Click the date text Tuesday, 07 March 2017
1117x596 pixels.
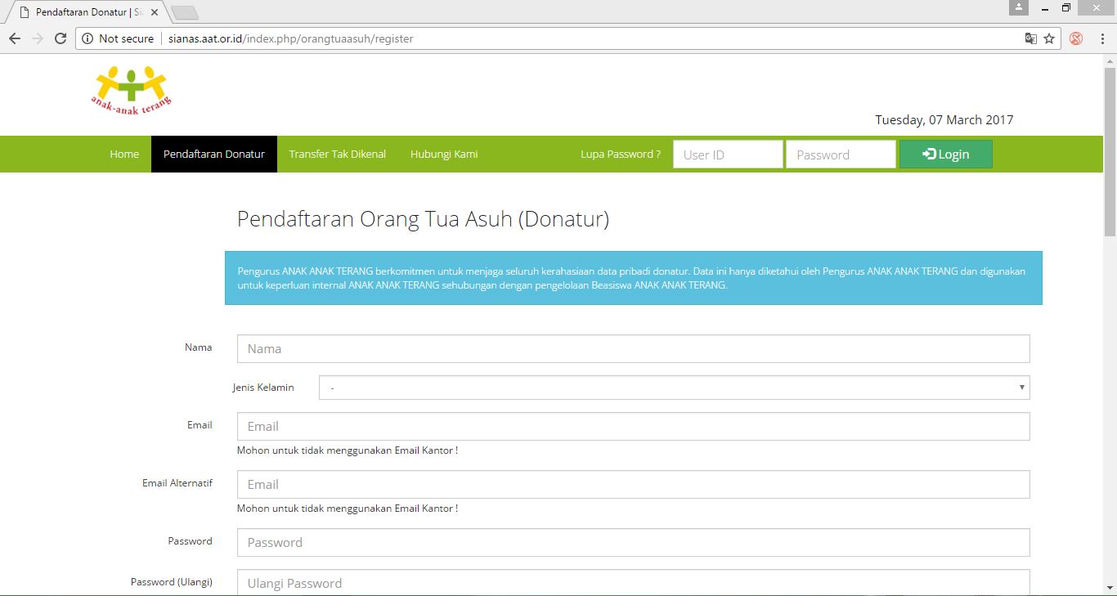pyautogui.click(x=944, y=119)
